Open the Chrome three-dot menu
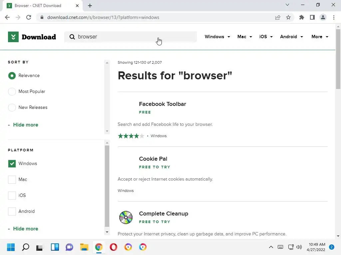341x255 pixels. pos(334,17)
